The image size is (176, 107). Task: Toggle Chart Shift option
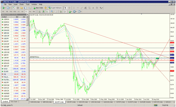point(65,12)
